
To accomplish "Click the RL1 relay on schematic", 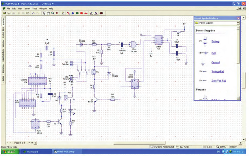I will (94, 72).
